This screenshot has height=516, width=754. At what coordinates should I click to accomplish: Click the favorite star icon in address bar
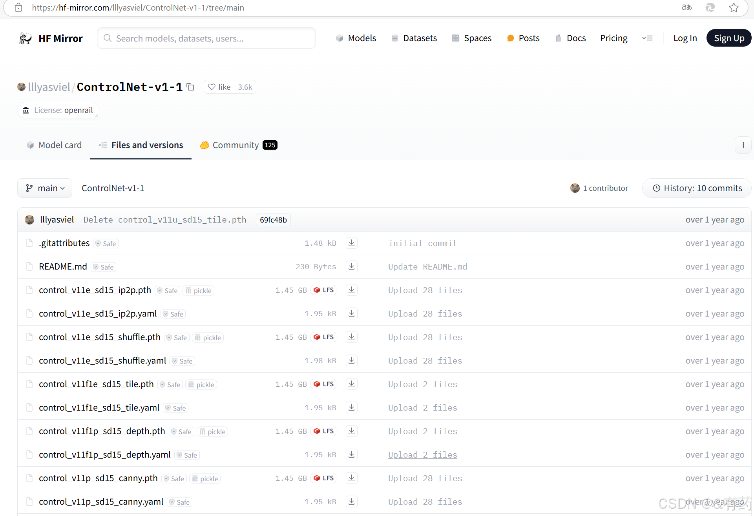pyautogui.click(x=734, y=7)
